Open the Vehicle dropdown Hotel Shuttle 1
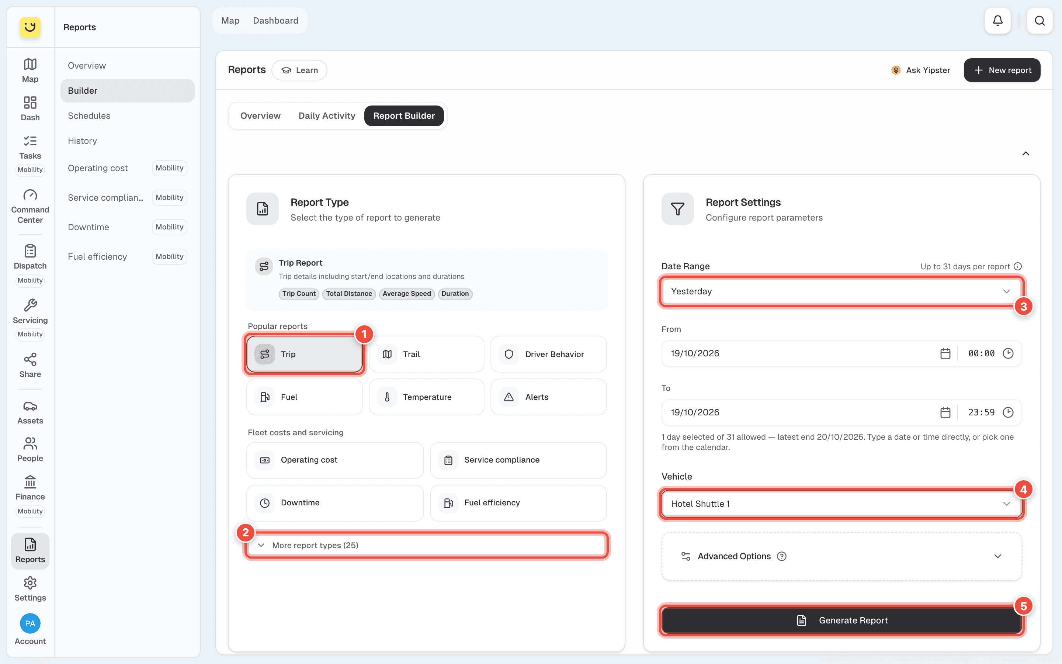Screen dimensions: 1062x664 (841, 504)
